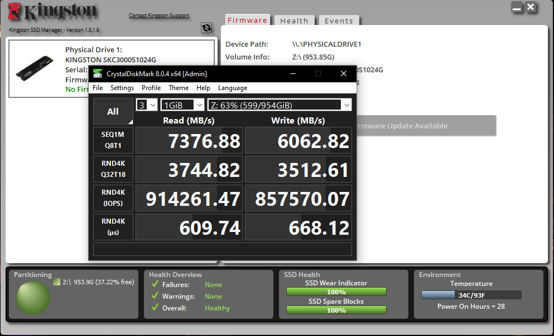
Task: Open the test count dropdown
Action: coord(147,105)
